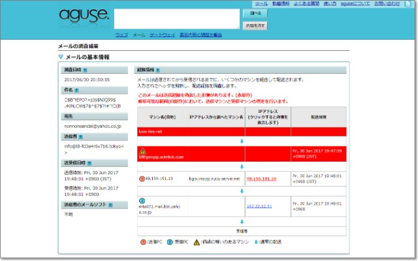This screenshot has width=418, height=261.
Task: Click the red sender PC icon by 49.156.191.10
Action: pos(142,178)
